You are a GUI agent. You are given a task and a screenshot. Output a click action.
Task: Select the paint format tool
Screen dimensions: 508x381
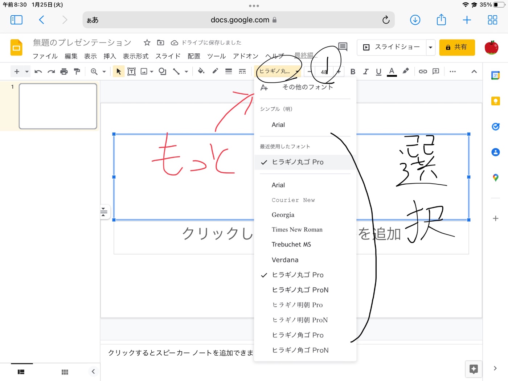tap(77, 71)
